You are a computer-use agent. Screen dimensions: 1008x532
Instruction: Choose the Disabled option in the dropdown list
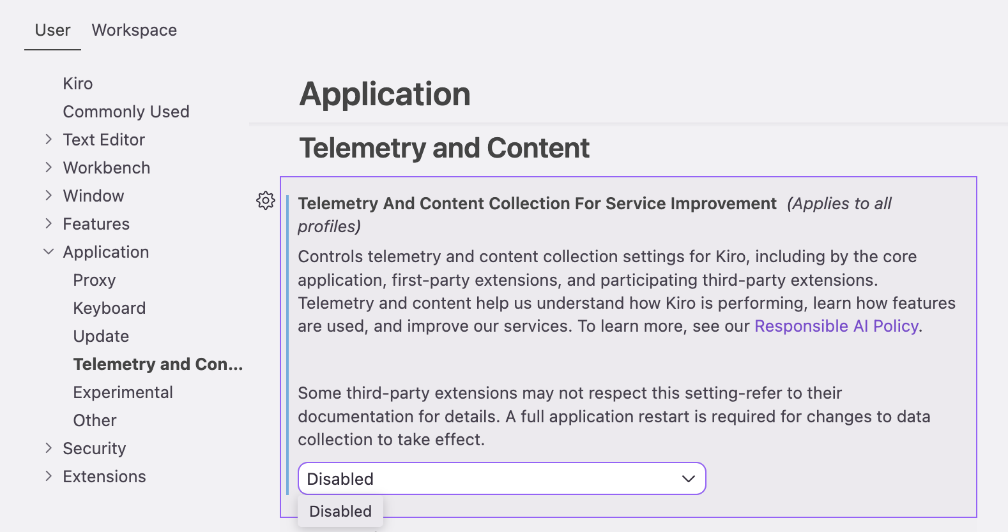[x=340, y=512]
